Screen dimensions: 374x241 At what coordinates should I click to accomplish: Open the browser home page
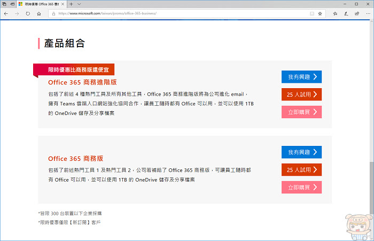tap(39, 13)
